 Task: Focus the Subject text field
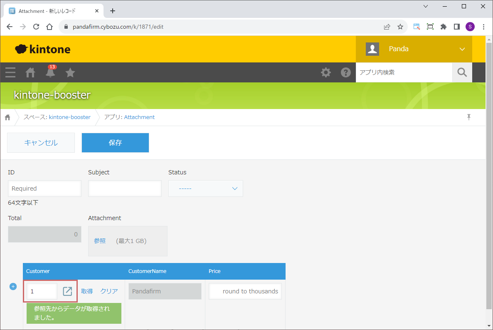125,189
